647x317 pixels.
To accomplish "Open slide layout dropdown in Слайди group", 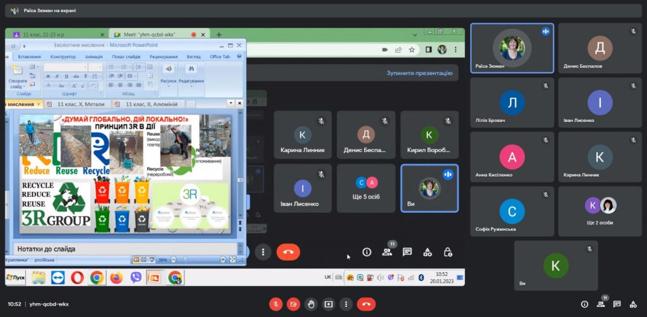I will (x=33, y=66).
